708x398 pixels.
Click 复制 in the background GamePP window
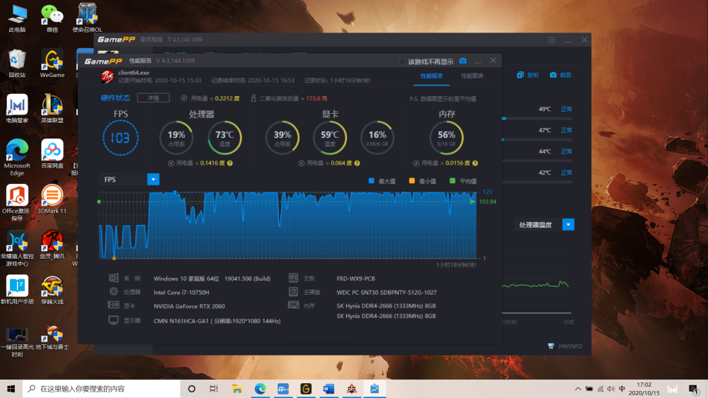click(528, 75)
